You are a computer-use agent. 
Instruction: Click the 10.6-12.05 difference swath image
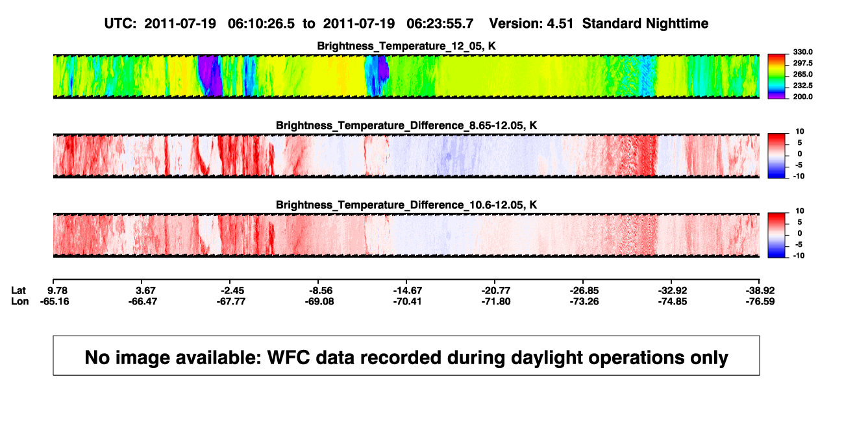pos(406,236)
